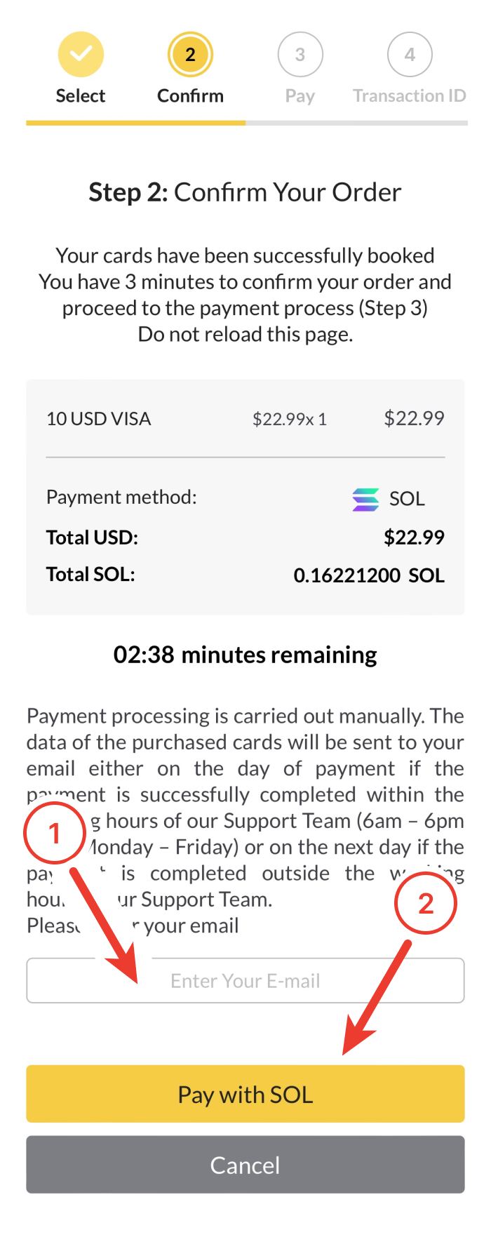The height and width of the screenshot is (1249, 491).
Task: Click the Total USD $22.99 value
Action: 414,537
